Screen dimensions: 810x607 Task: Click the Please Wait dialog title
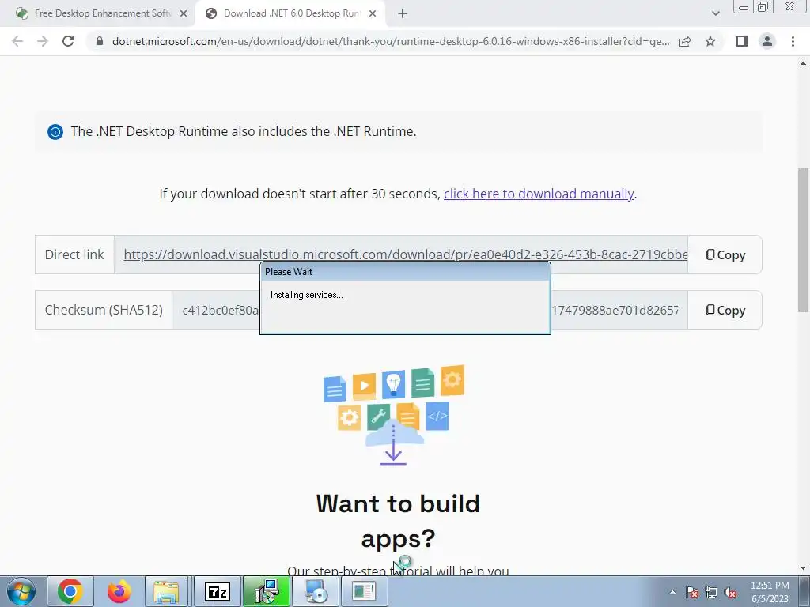point(289,272)
